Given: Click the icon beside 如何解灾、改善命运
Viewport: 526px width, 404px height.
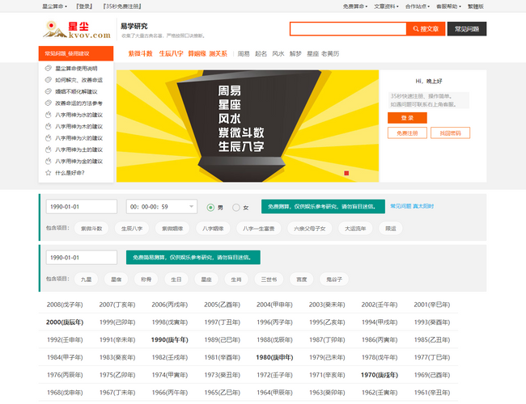Looking at the screenshot, I should (x=49, y=80).
